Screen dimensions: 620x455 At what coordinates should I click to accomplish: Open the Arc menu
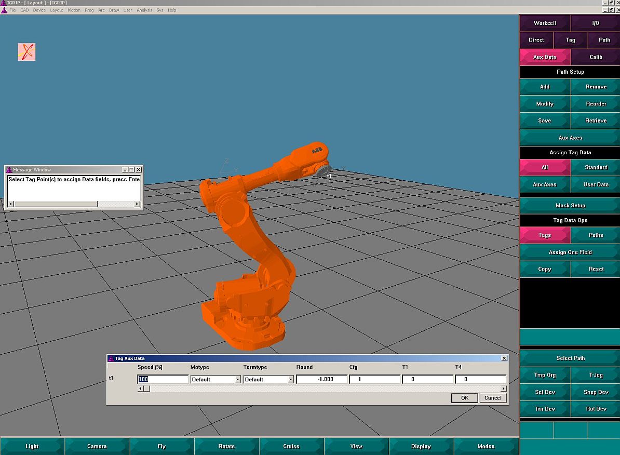102,10
